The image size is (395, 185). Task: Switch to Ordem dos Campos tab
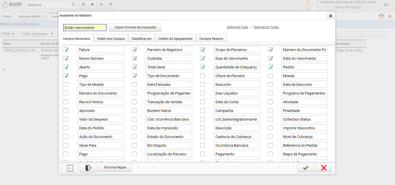pyautogui.click(x=111, y=39)
